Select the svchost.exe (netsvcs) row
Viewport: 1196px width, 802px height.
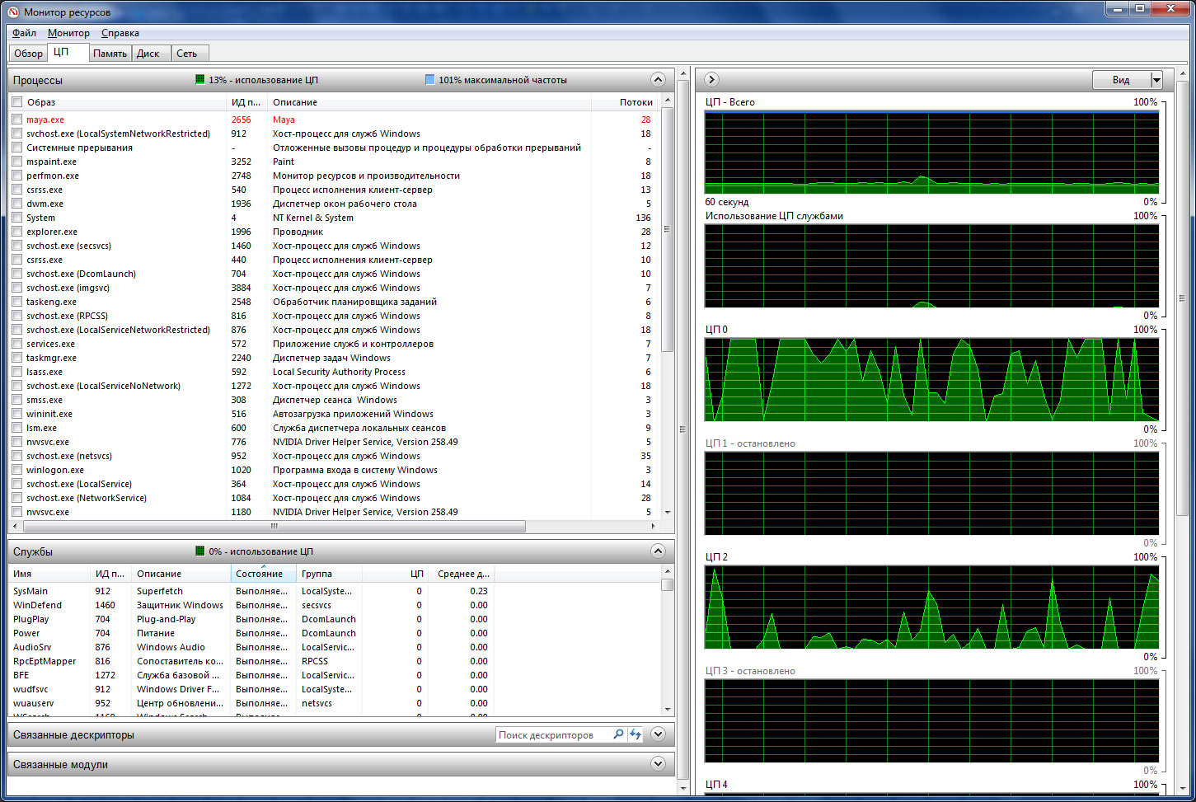pyautogui.click(x=335, y=456)
